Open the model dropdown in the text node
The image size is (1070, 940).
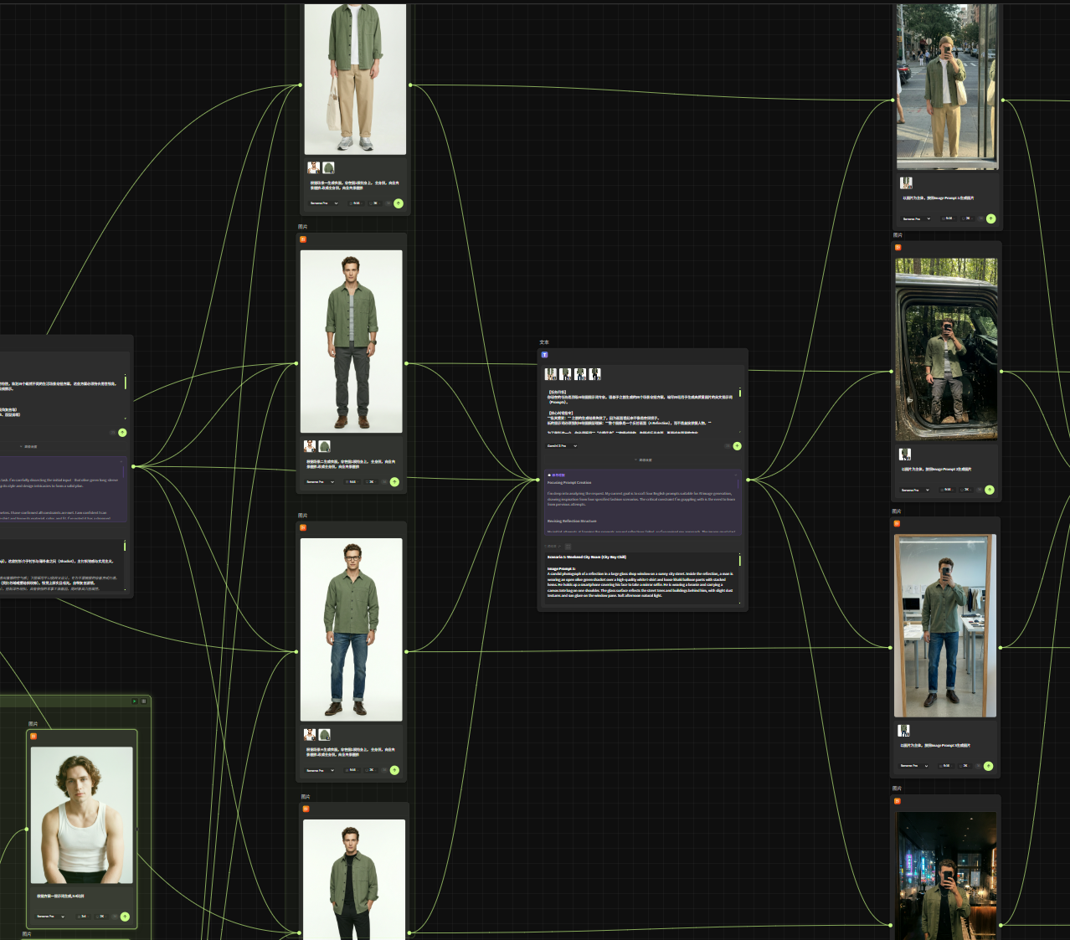pyautogui.click(x=562, y=446)
